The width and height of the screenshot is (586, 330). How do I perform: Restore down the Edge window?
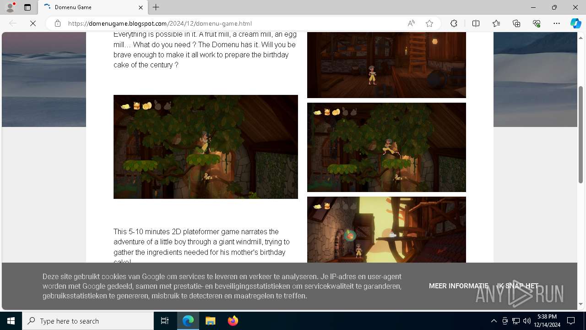pos(554,7)
